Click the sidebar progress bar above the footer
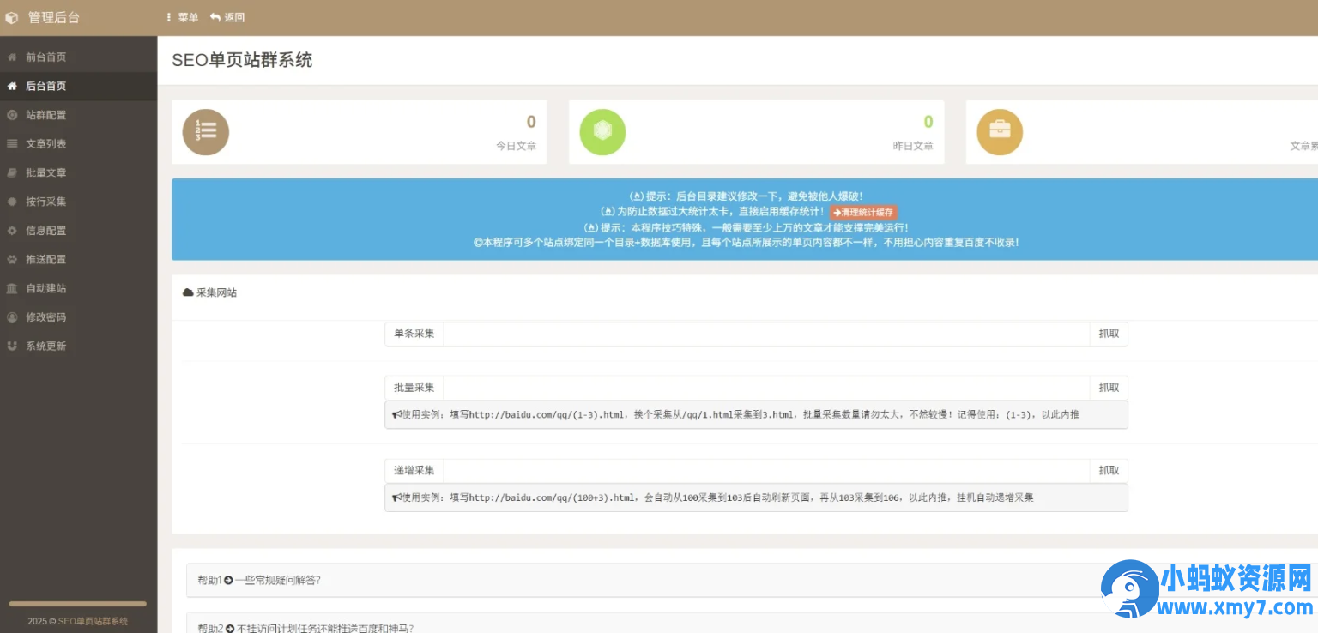This screenshot has width=1318, height=633. click(78, 604)
